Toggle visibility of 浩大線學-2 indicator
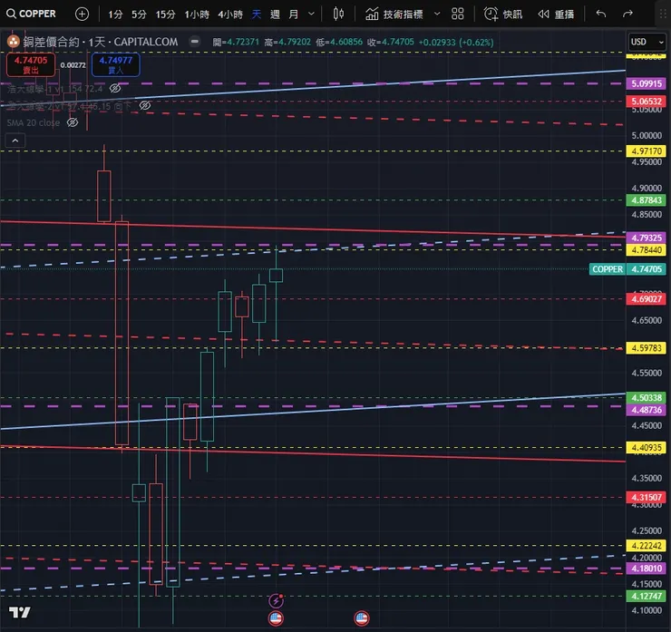The width and height of the screenshot is (671, 632). point(145,105)
